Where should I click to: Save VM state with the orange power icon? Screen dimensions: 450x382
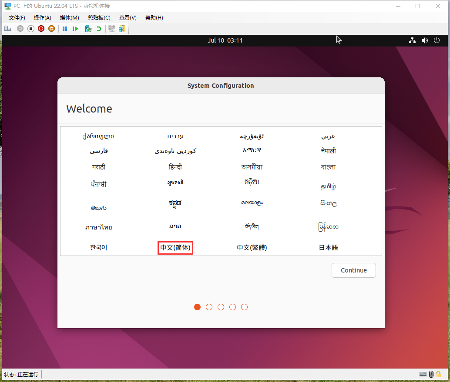coord(51,29)
